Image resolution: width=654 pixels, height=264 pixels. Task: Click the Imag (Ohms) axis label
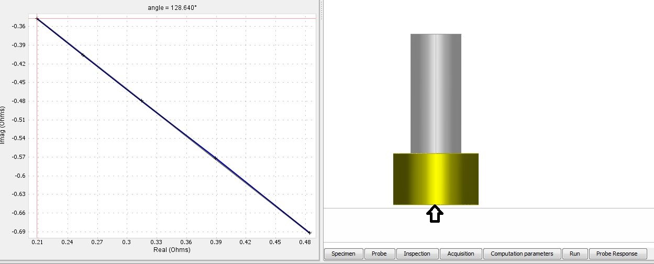click(x=3, y=125)
